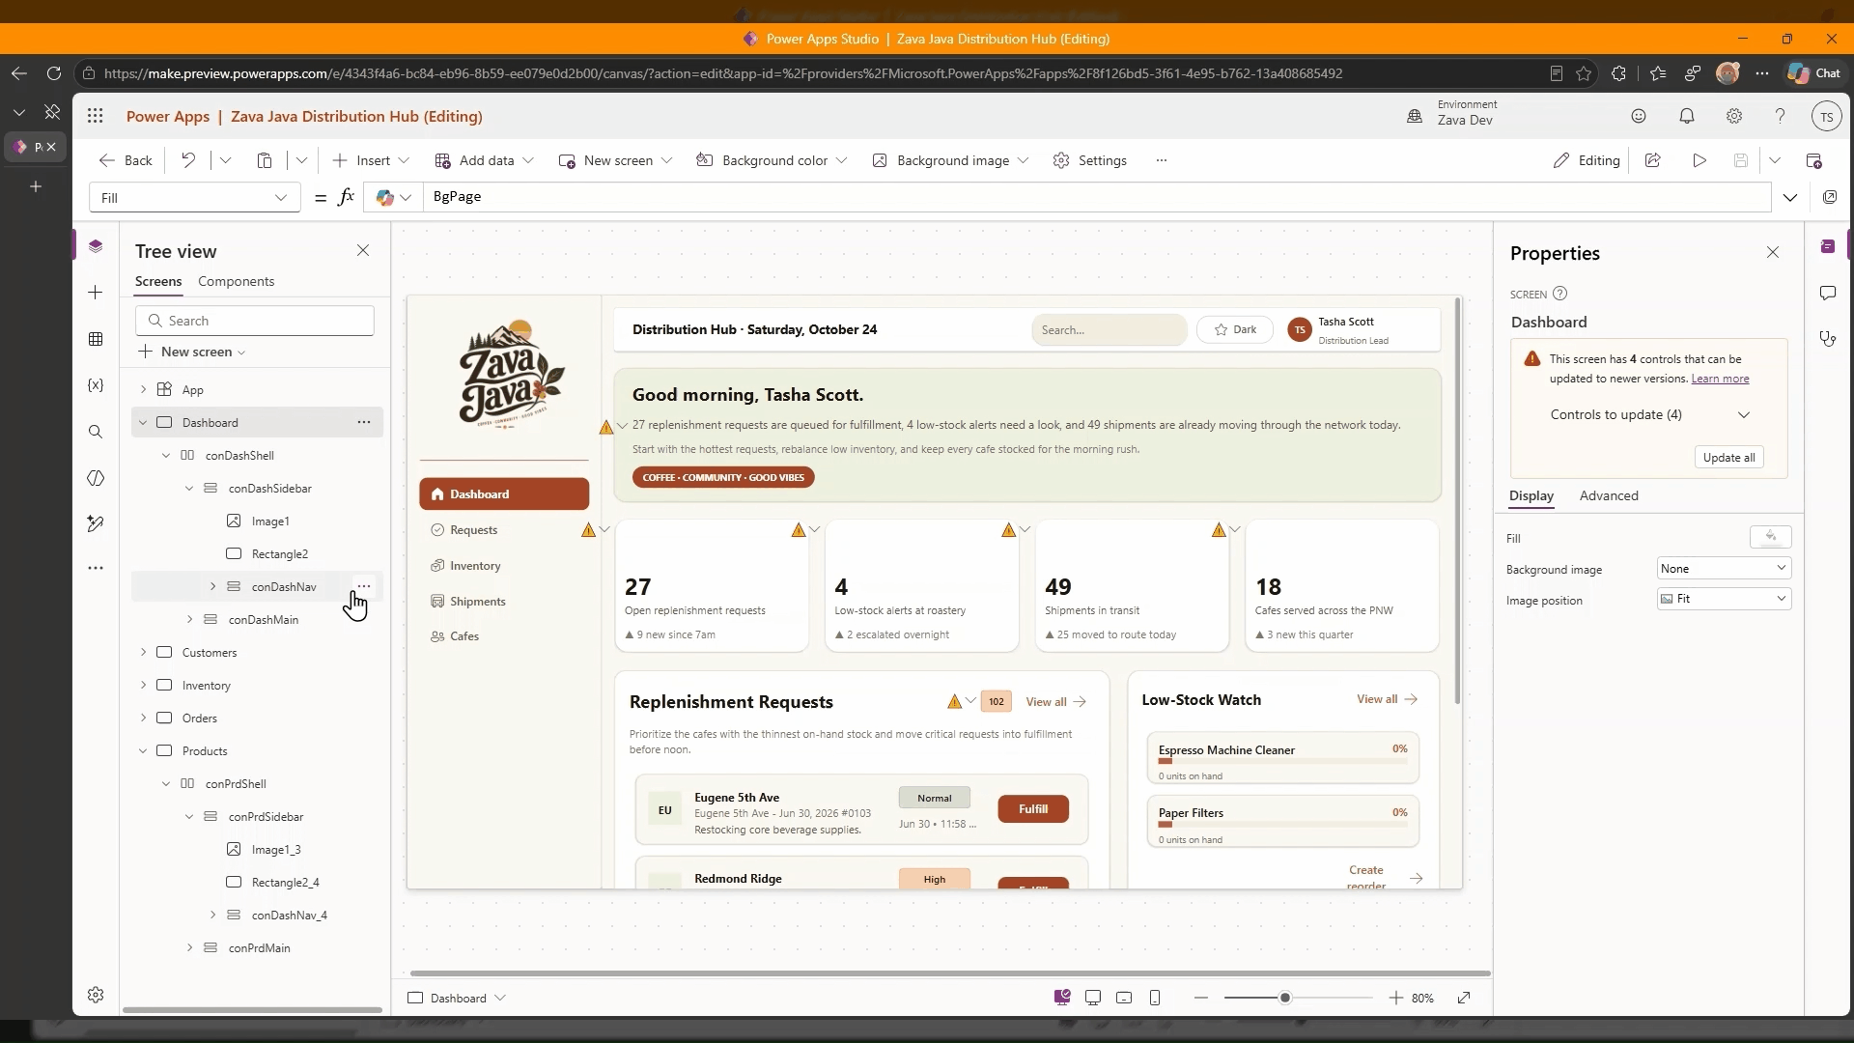Click Fulfill for Eugene 5th Ave
This screenshot has height=1043, width=1854.
pyautogui.click(x=1033, y=809)
